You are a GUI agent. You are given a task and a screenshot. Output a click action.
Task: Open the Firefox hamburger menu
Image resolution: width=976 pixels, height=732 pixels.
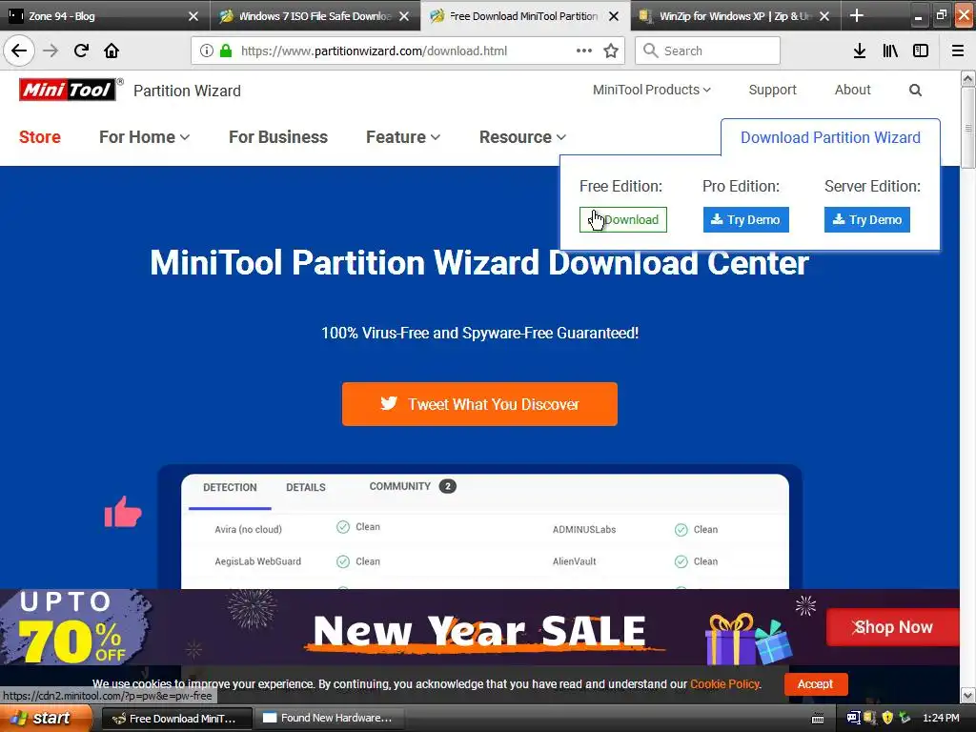click(x=958, y=51)
